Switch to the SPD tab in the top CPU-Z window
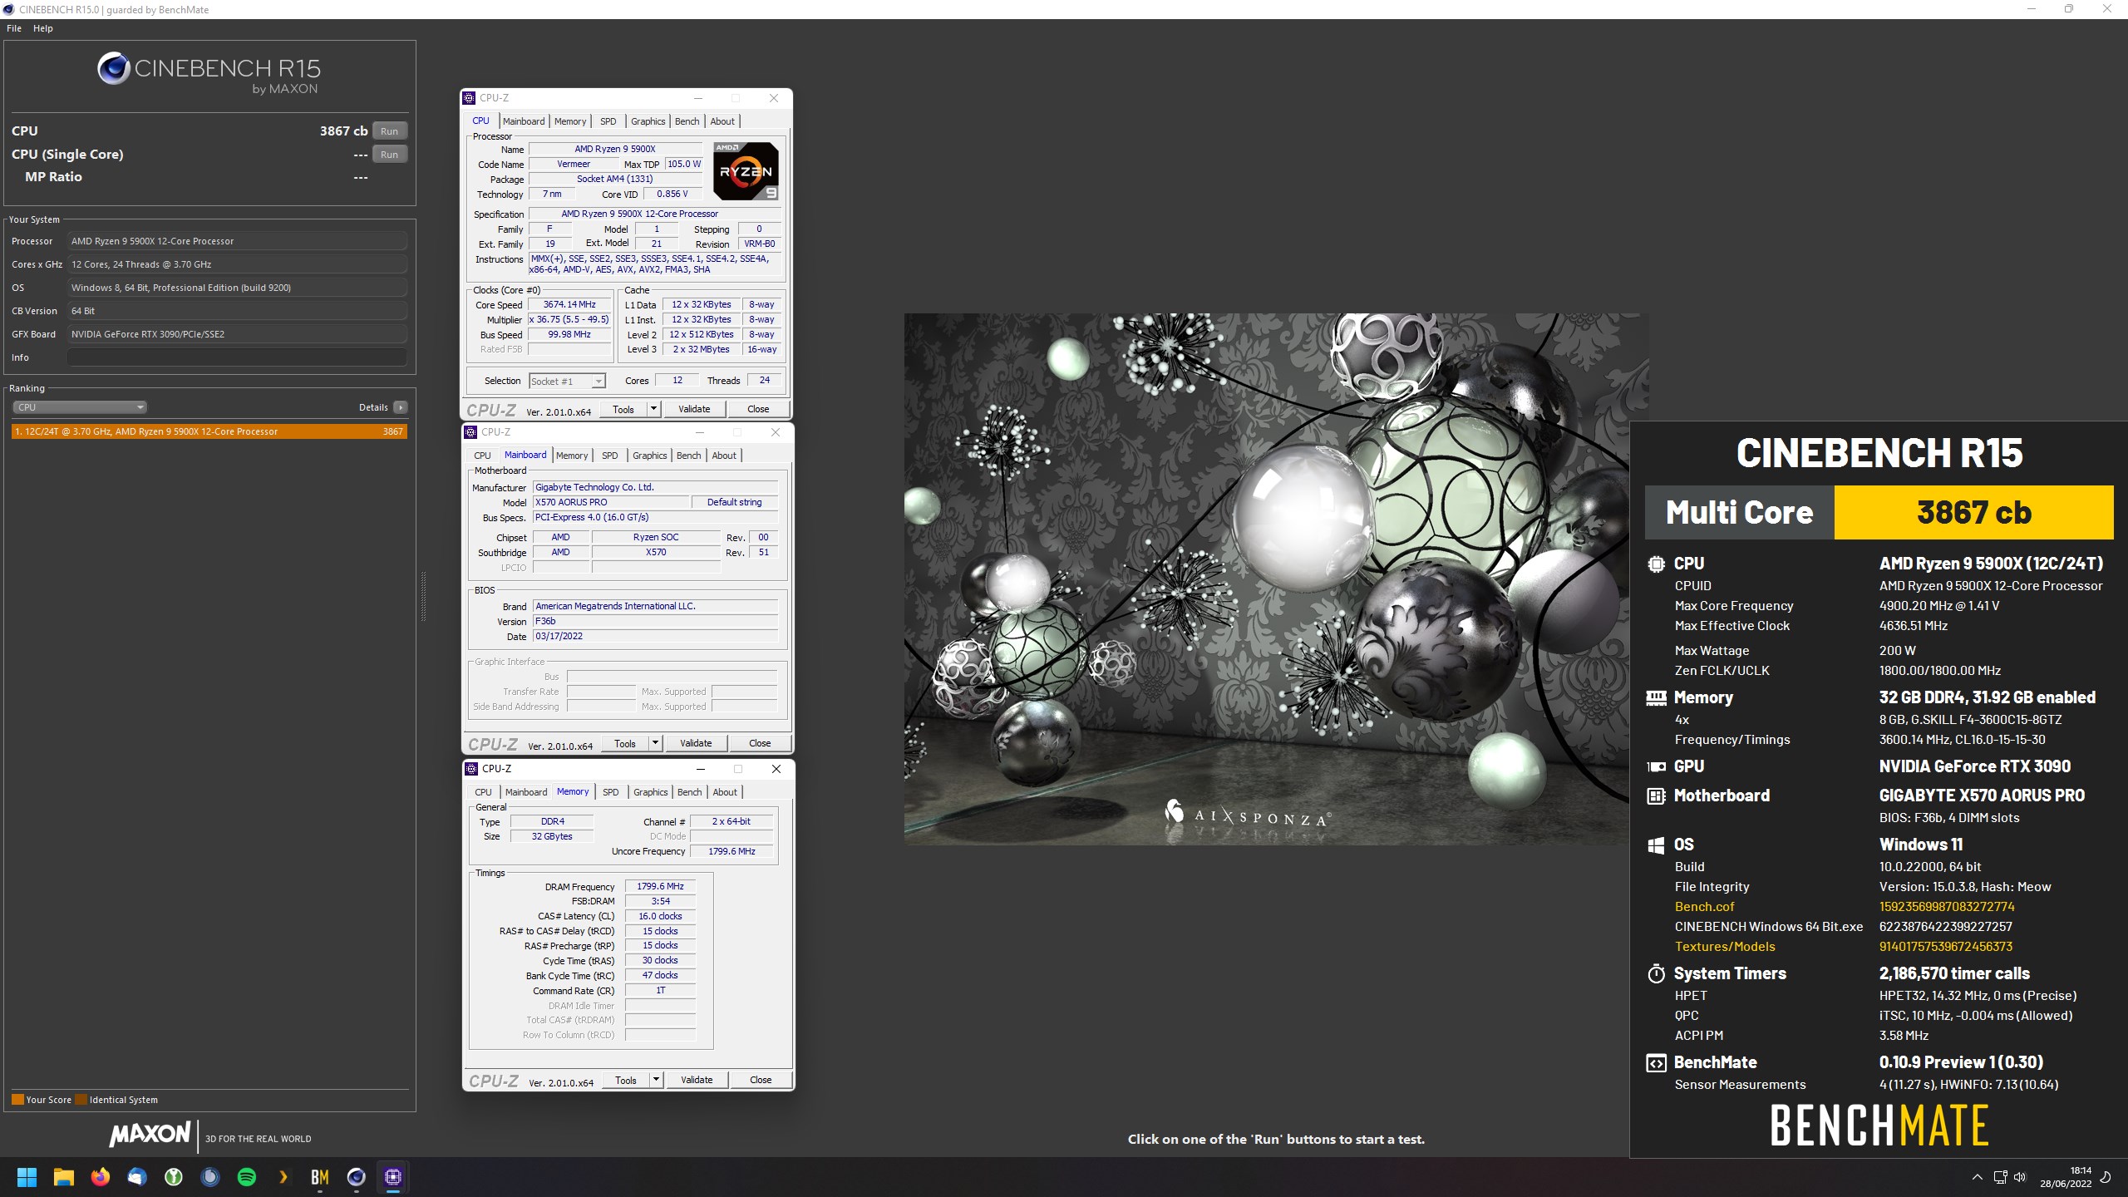 [x=608, y=121]
